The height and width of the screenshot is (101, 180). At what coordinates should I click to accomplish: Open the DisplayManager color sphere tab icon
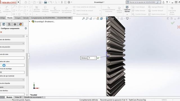coord(21,24)
